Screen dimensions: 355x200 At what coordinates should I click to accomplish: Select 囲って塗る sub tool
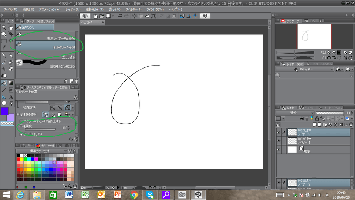45,55
